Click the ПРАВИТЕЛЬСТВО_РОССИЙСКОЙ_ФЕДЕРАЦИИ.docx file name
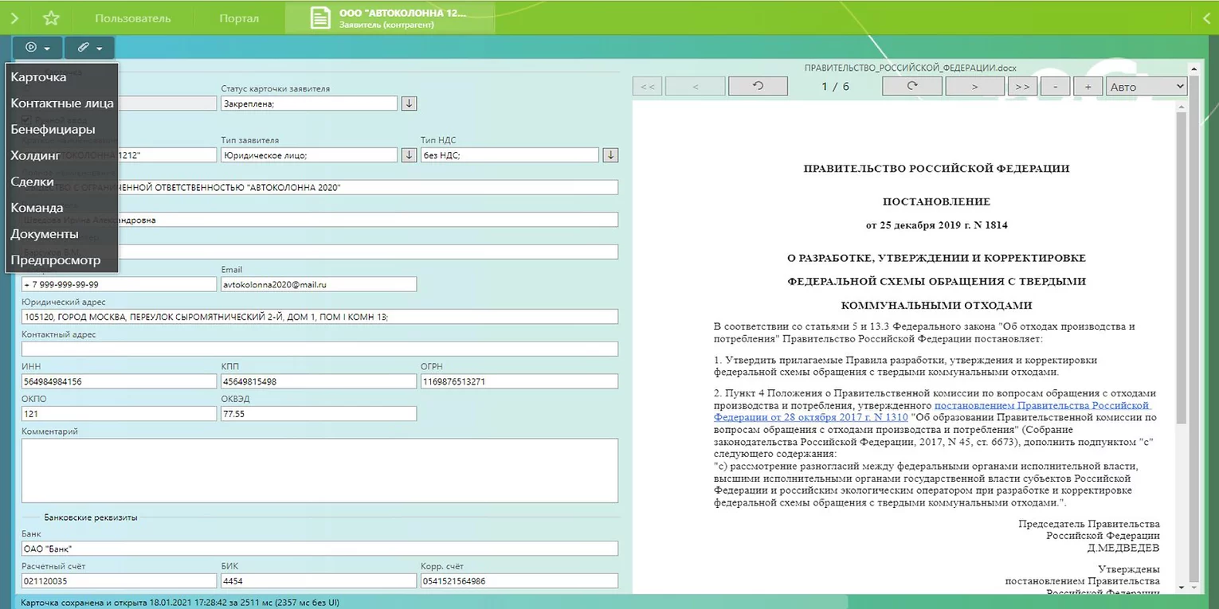The width and height of the screenshot is (1219, 609). coord(910,68)
